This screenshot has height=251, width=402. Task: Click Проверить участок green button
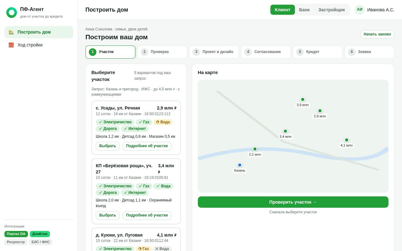[293, 202]
